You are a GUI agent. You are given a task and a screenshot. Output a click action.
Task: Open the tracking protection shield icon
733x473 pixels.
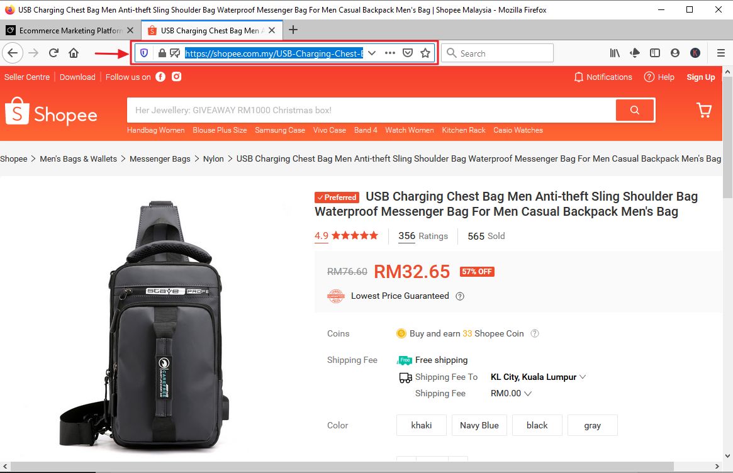[144, 53]
